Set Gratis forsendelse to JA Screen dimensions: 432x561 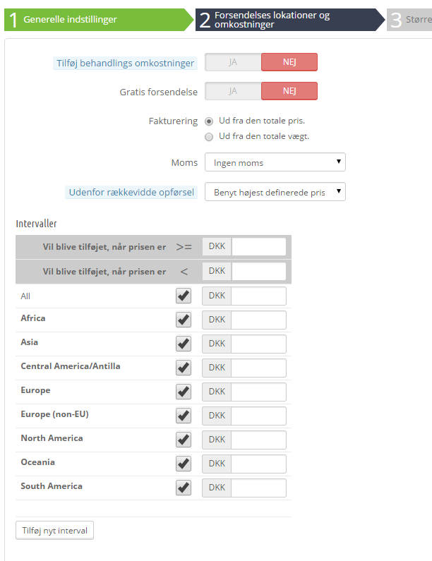pyautogui.click(x=233, y=91)
